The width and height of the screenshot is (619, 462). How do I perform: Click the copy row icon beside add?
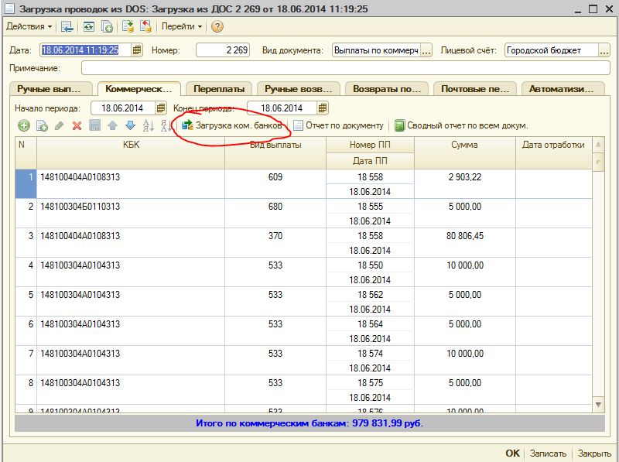[42, 125]
